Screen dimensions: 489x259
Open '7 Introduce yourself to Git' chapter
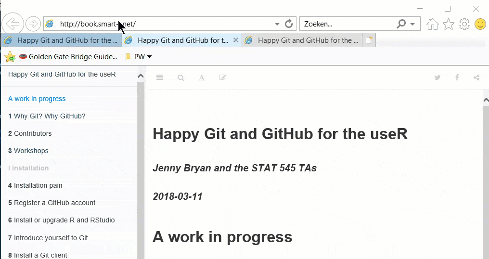point(48,238)
